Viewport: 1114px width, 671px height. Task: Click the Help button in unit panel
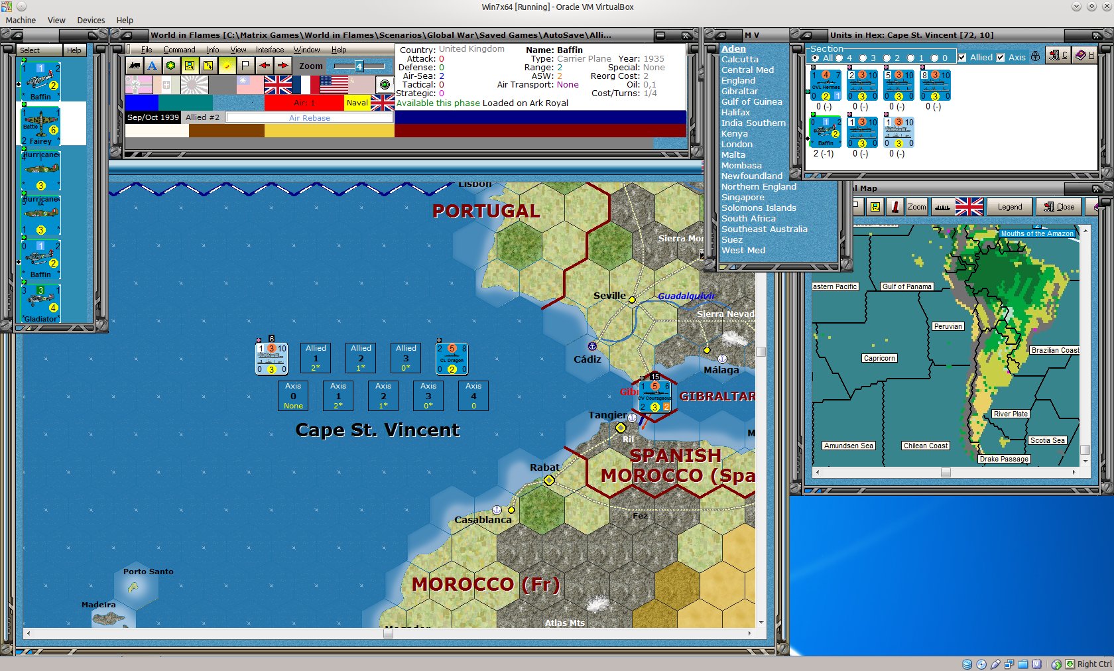[x=74, y=50]
